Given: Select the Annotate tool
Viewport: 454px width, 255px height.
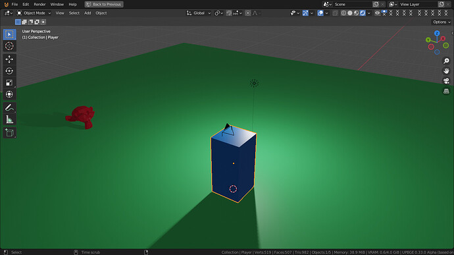Looking at the screenshot, I should click(x=9, y=107).
